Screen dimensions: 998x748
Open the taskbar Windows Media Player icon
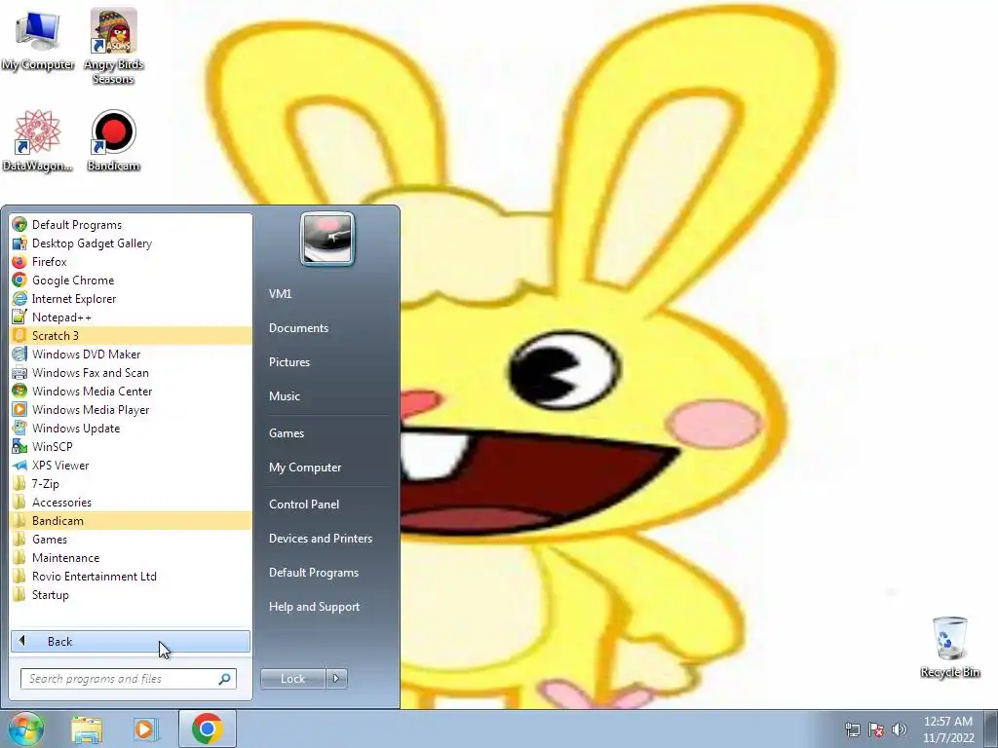pyautogui.click(x=144, y=729)
